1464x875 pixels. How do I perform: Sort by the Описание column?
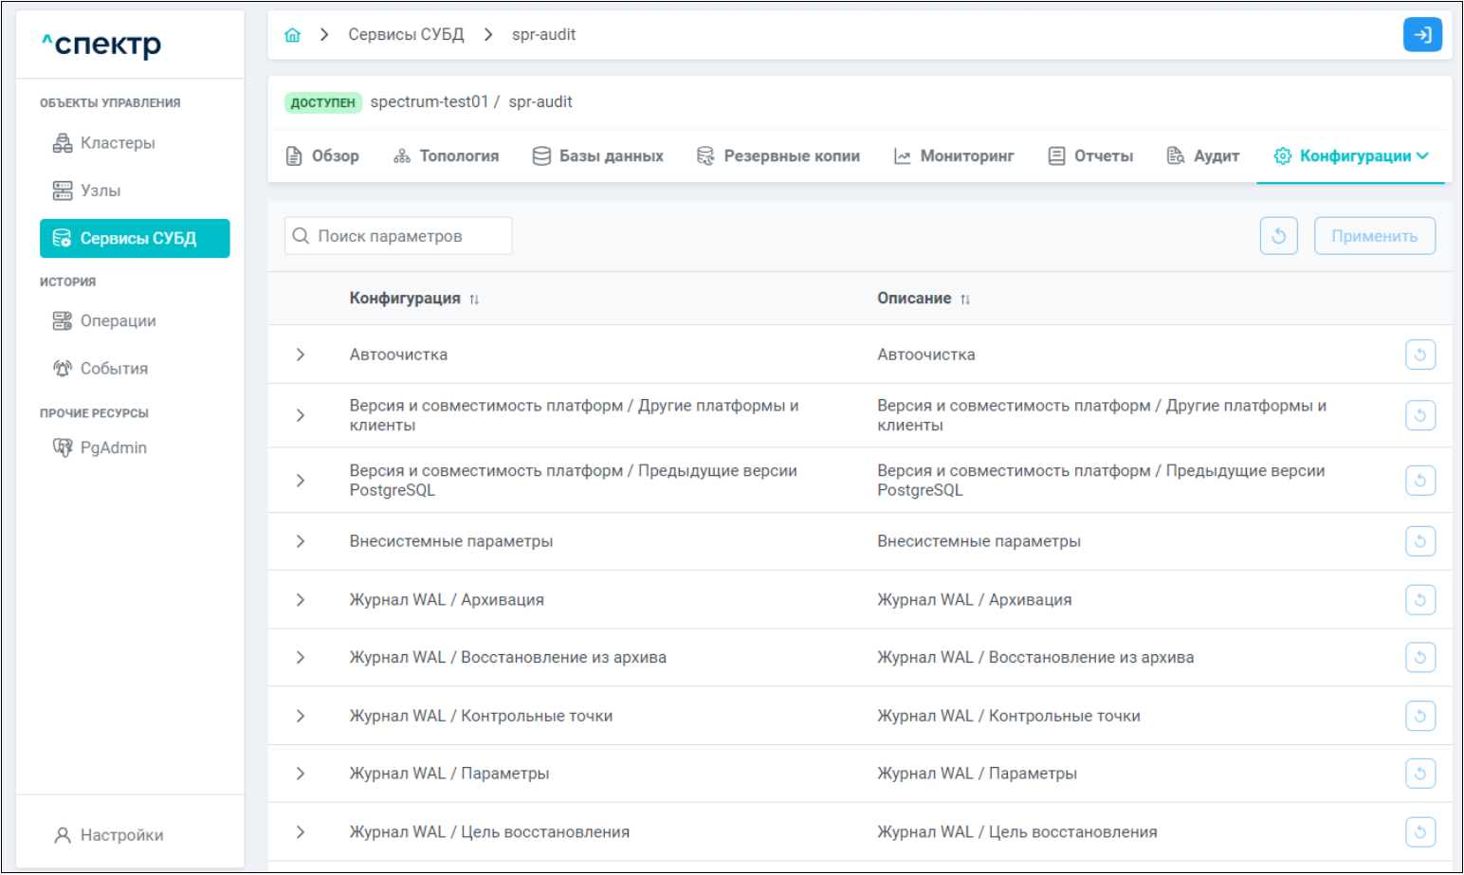point(964,300)
